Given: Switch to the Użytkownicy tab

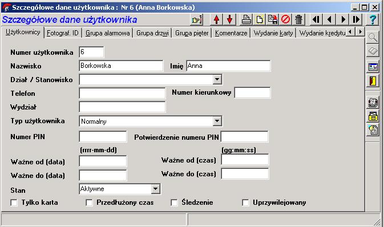Looking at the screenshot, I should pyautogui.click(x=23, y=33).
